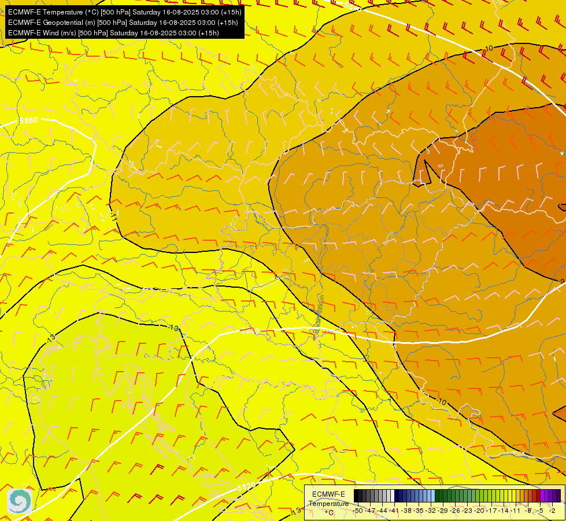This screenshot has width=566, height=521.
Task: Click the -47 tick label on legend
Action: (371, 511)
